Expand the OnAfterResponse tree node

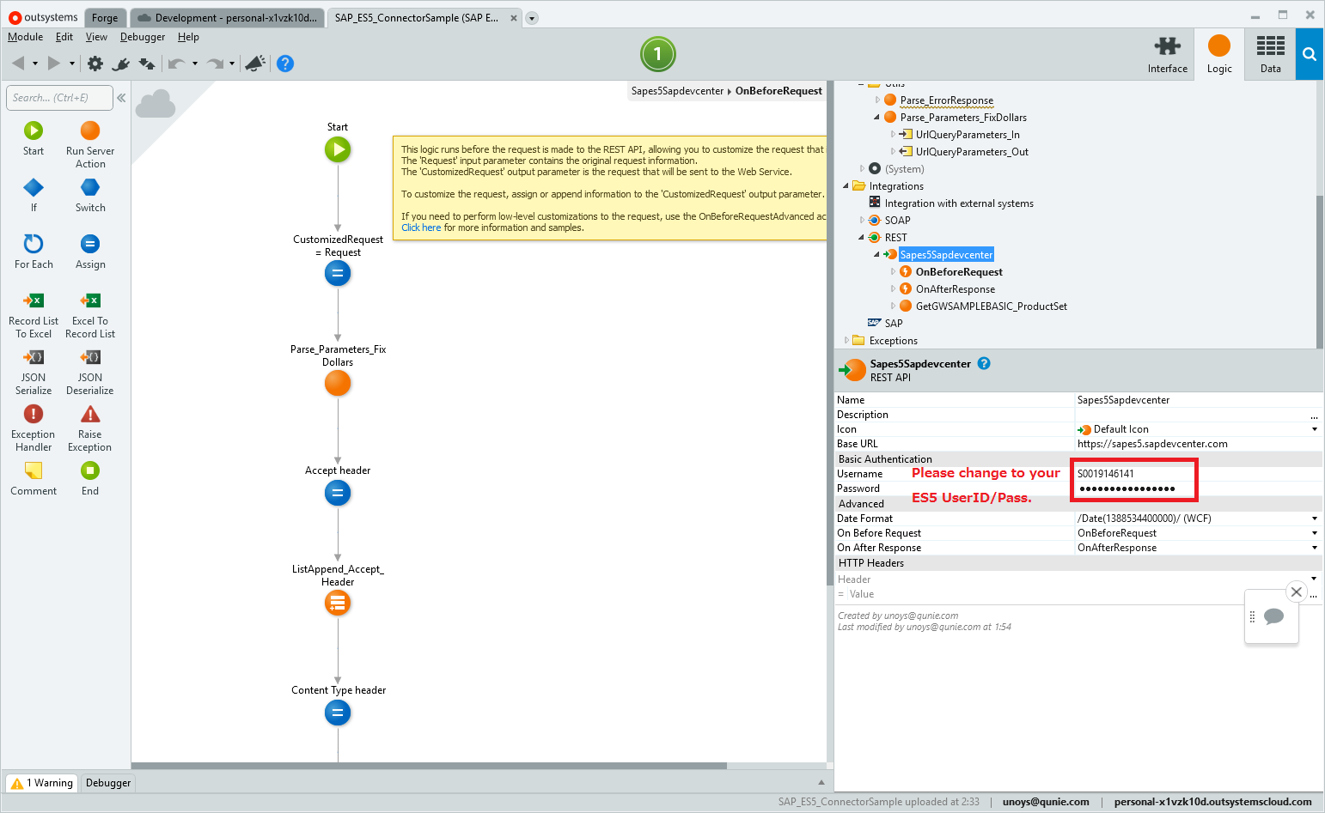(893, 288)
